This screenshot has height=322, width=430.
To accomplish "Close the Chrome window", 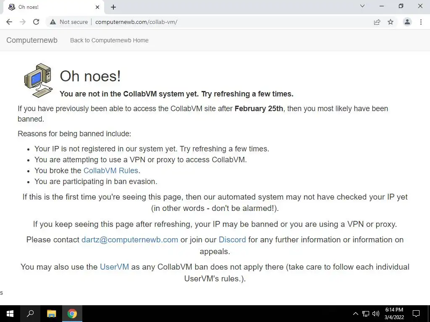I will [420, 6].
